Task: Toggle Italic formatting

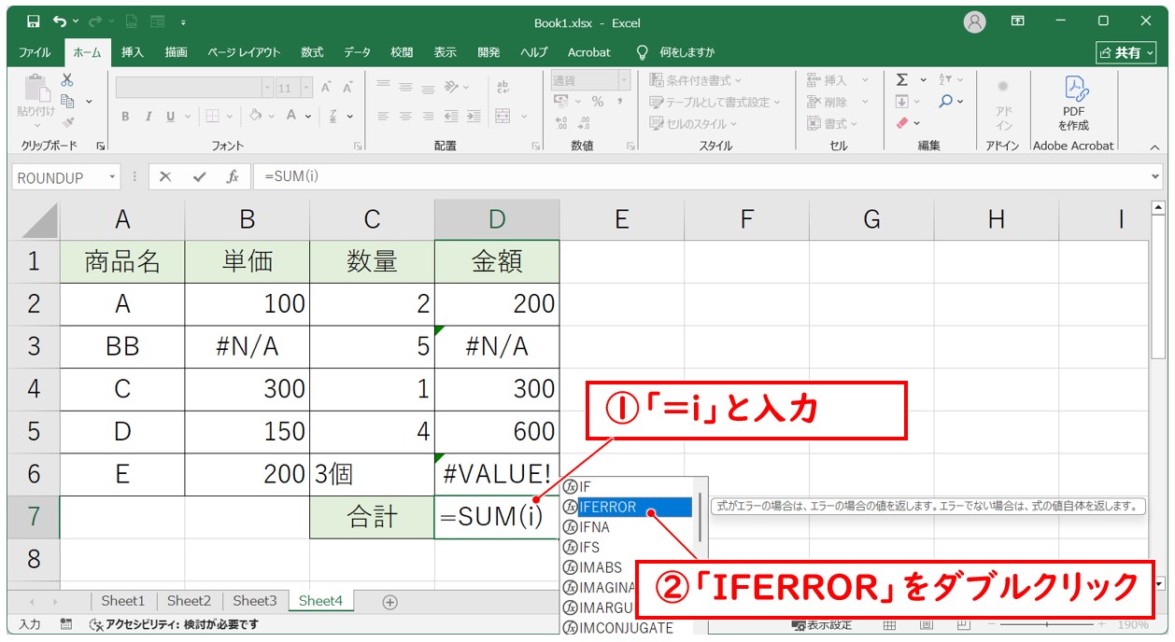Action: click(148, 117)
